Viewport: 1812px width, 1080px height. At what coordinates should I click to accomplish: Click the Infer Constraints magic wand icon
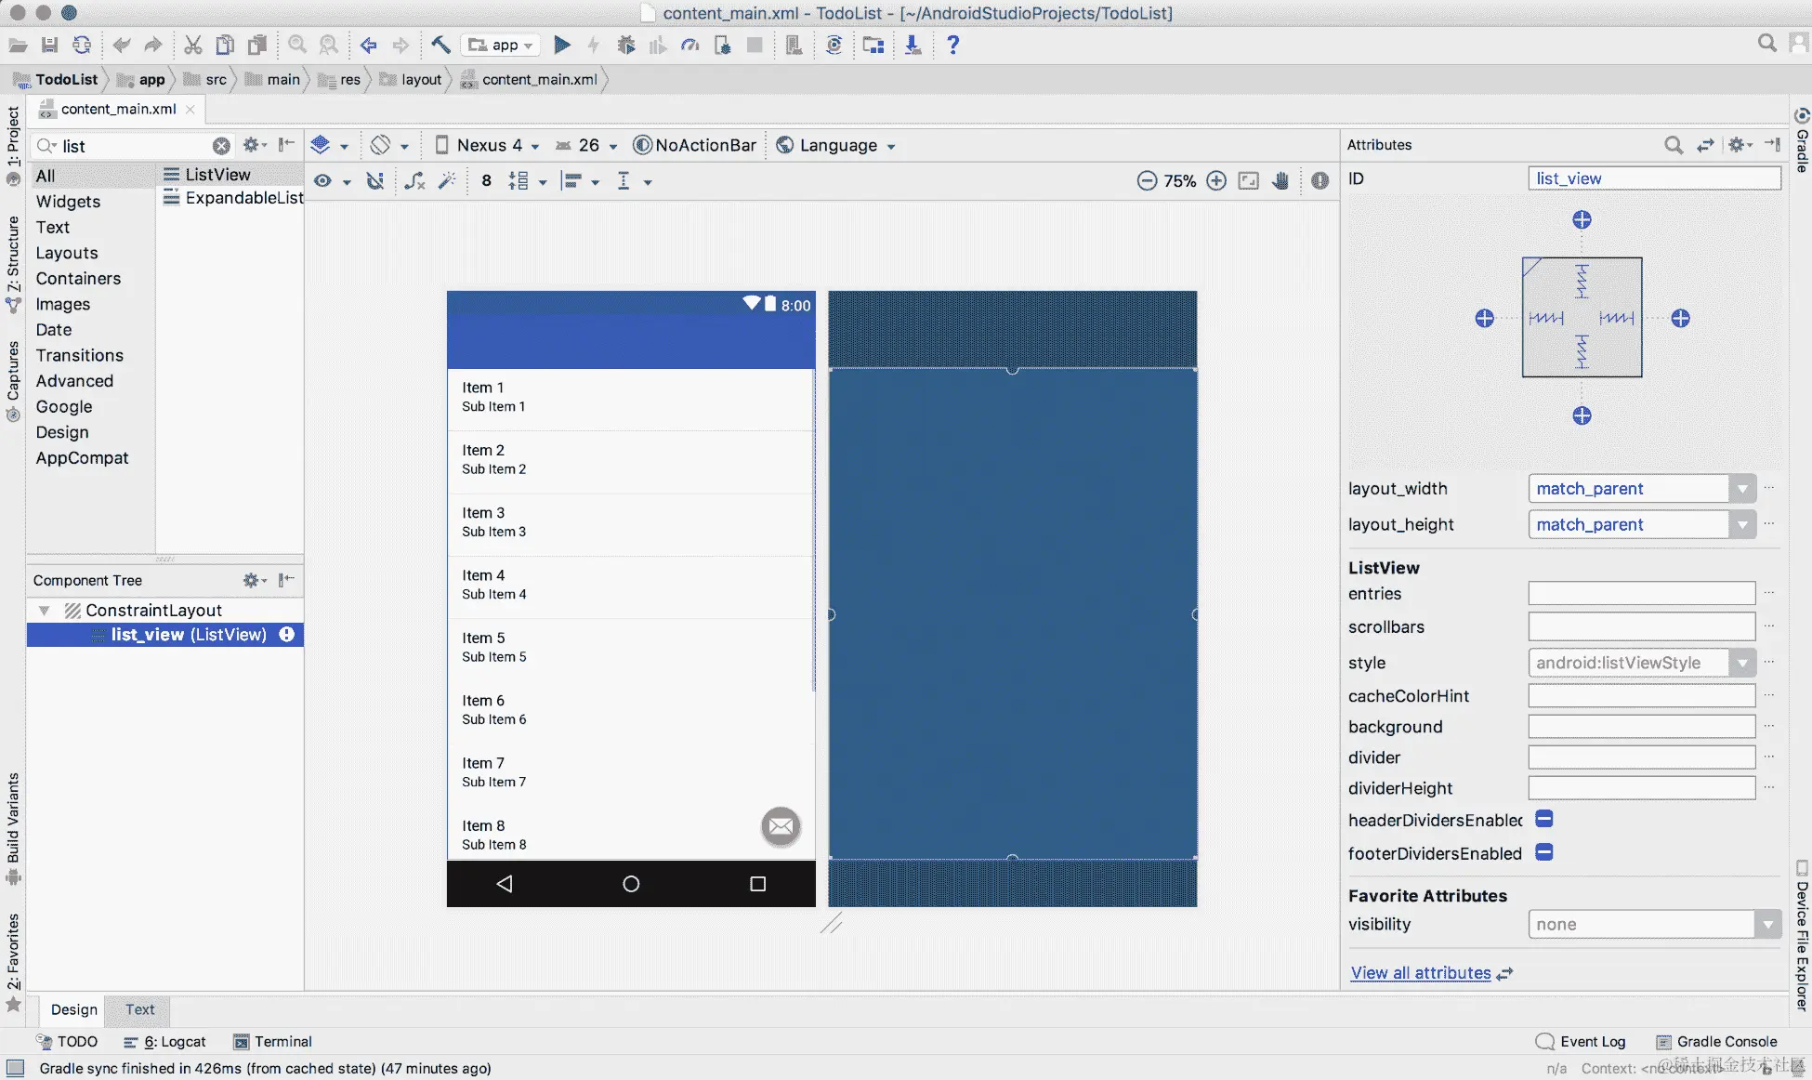[447, 181]
